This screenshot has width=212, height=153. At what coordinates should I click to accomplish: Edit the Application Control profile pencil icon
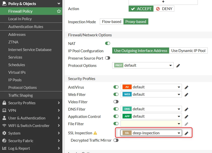(186, 117)
